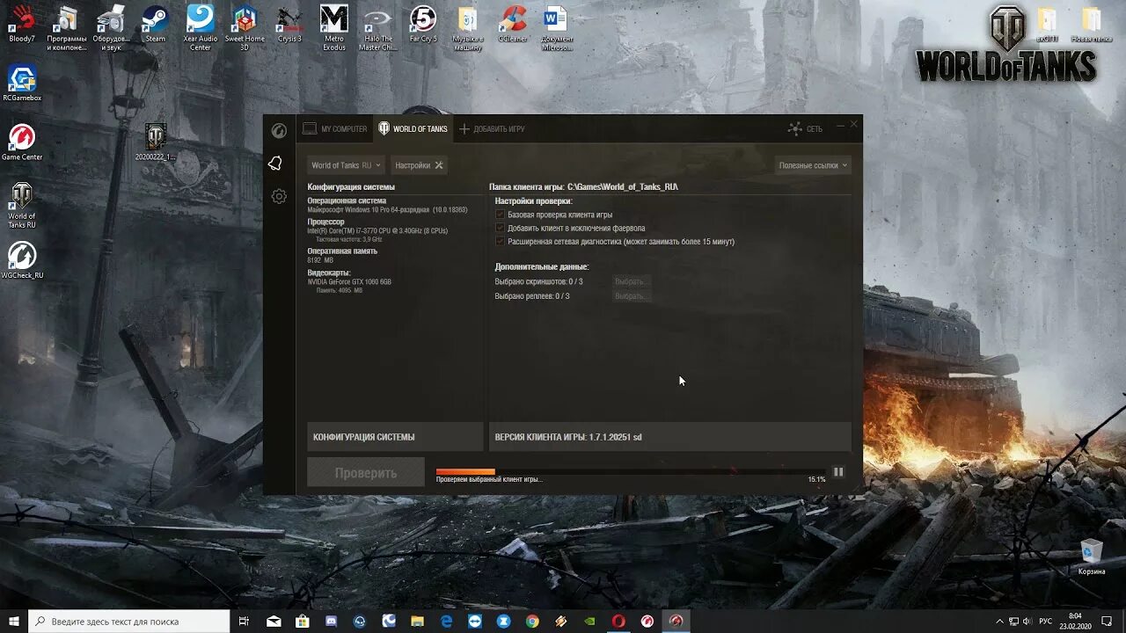Open the Action Center notifications icon

(x=1108, y=621)
